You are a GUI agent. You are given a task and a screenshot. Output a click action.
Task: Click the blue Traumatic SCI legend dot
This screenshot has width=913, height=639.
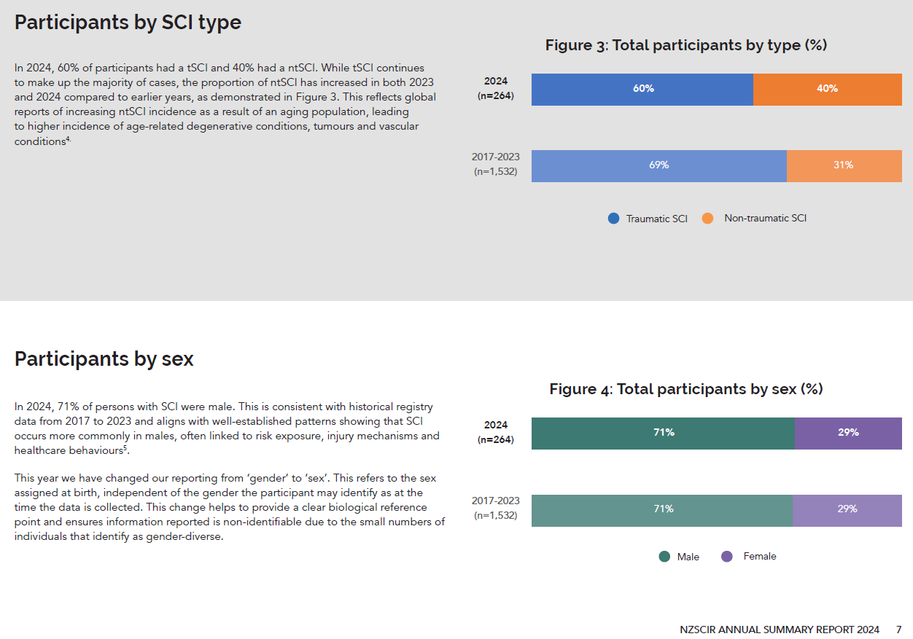(x=614, y=218)
